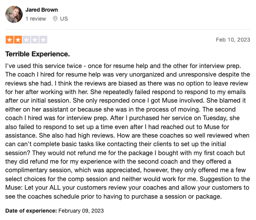Screen dimensions: 256x220
Task: Click the final line ending 'session or package.'
Action: (x=114, y=197)
